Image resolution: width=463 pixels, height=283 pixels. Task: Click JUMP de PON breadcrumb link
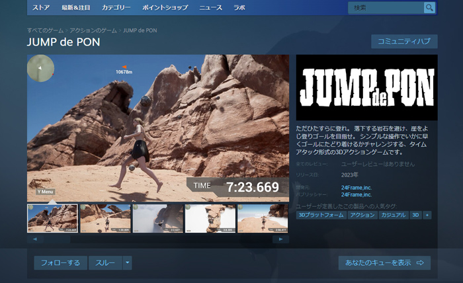coord(140,30)
